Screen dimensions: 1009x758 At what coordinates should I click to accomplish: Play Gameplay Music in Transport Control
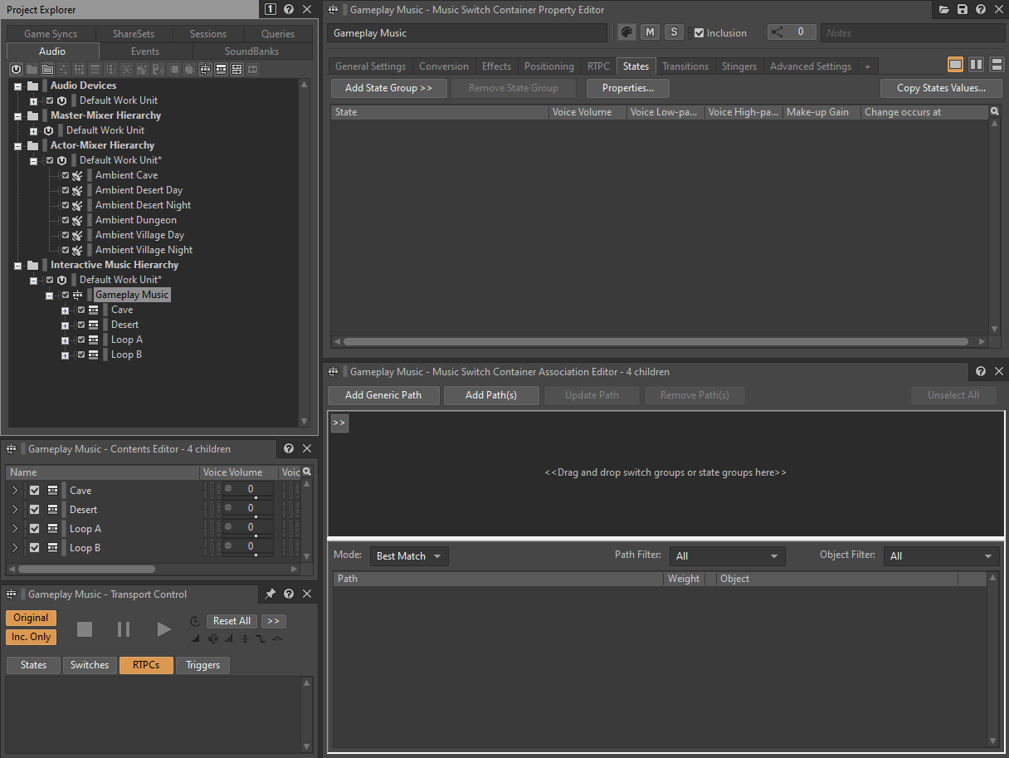click(x=163, y=629)
